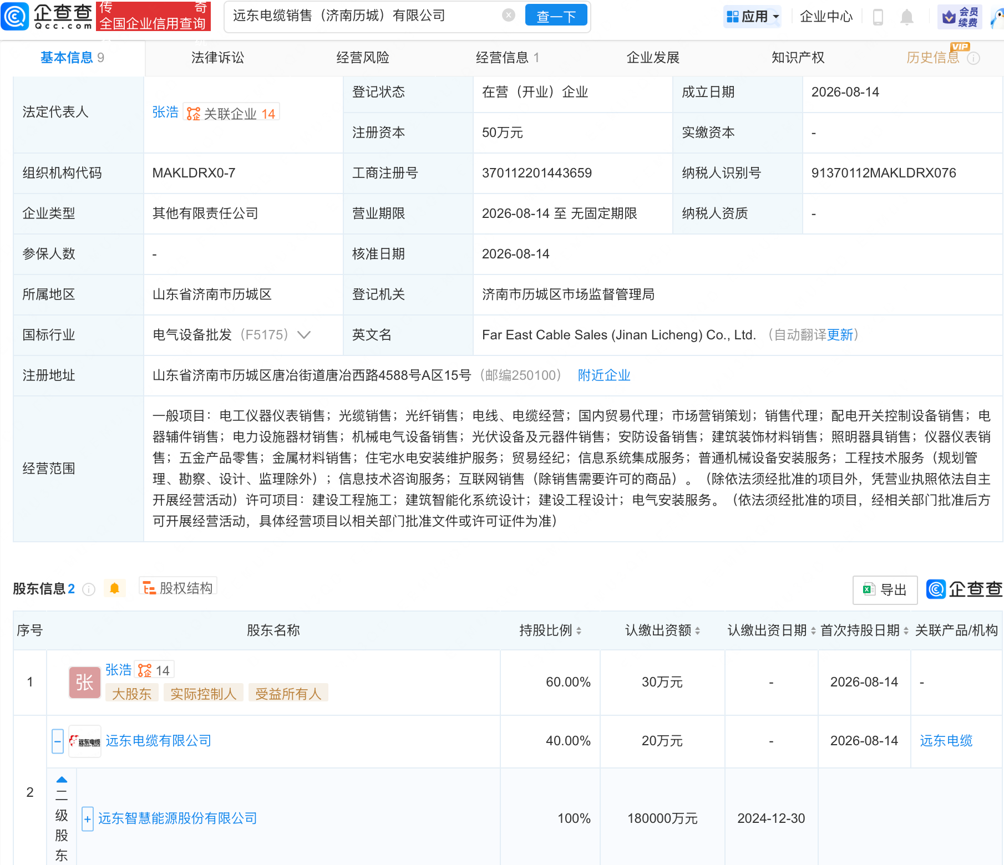Switch to 企业发展 tab

click(x=653, y=58)
